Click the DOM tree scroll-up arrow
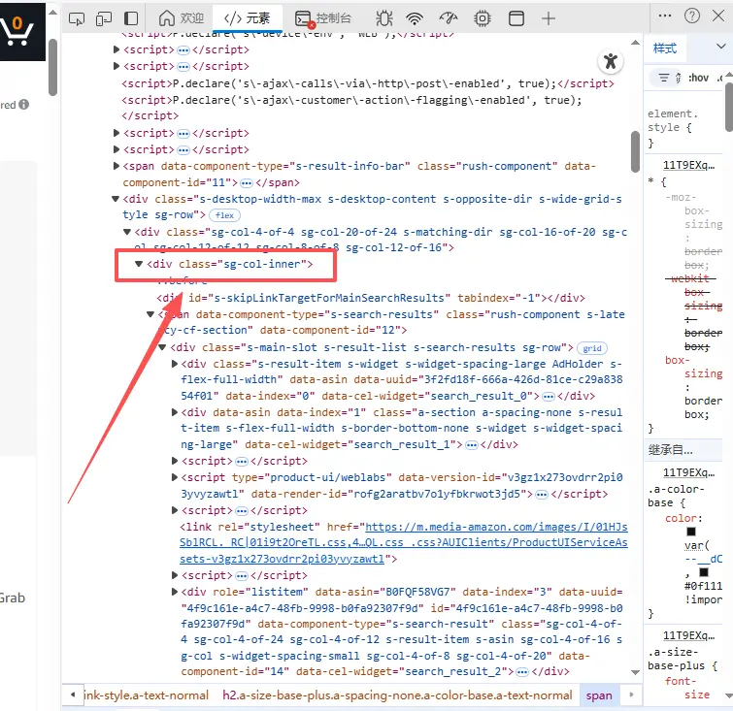Image resolution: width=733 pixels, height=711 pixels. coord(635,43)
